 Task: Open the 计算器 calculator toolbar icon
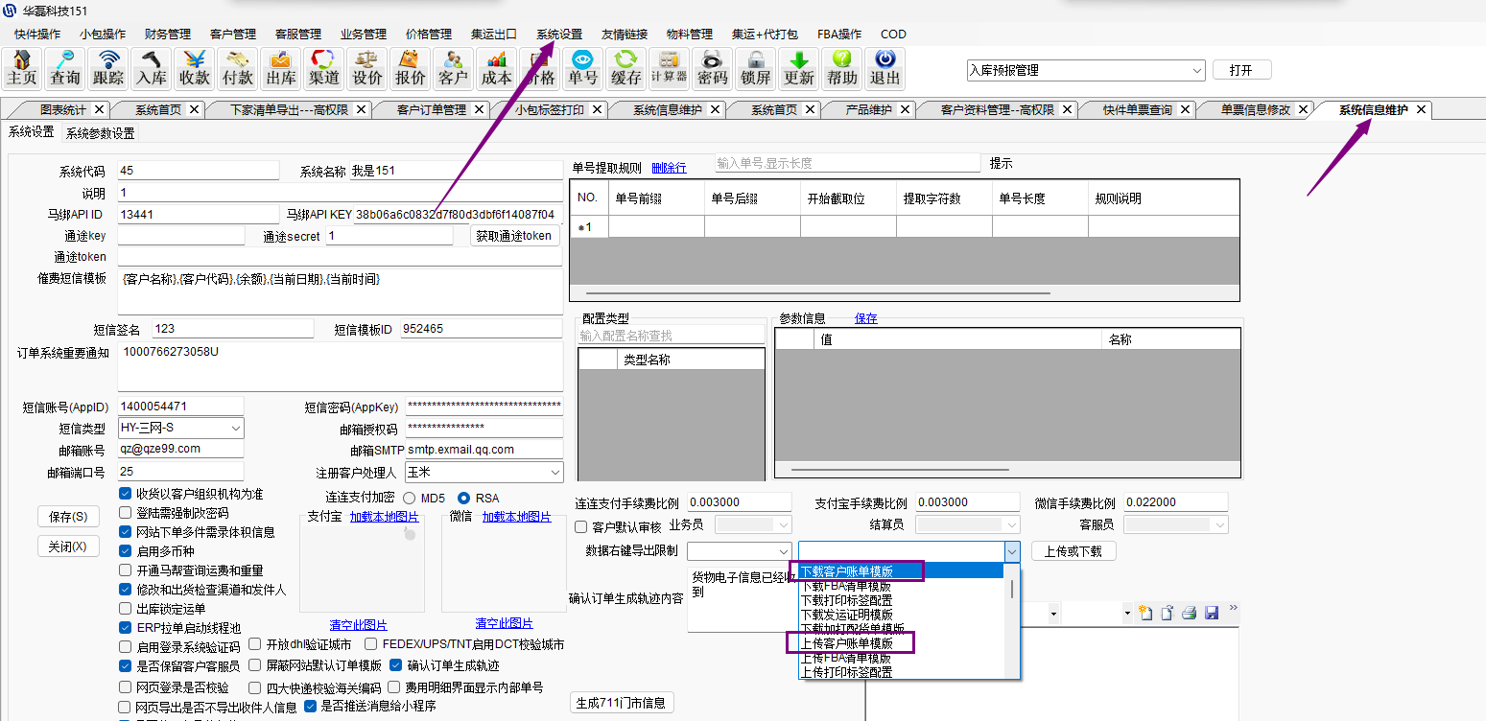[x=669, y=68]
